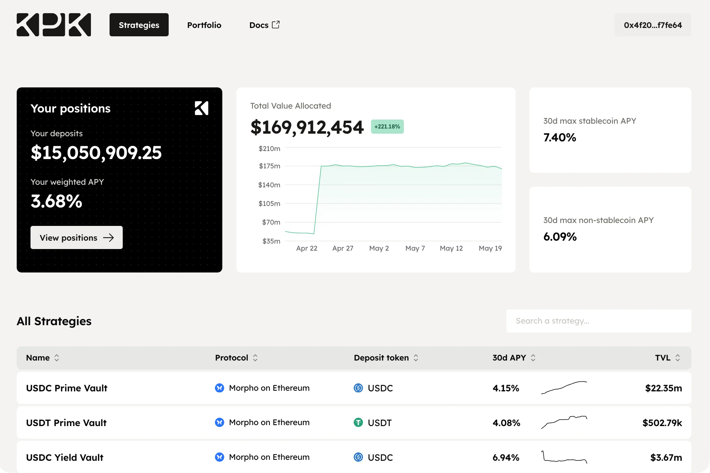Click the Docs external-link arrow icon
The width and height of the screenshot is (710, 473).
[x=276, y=25]
